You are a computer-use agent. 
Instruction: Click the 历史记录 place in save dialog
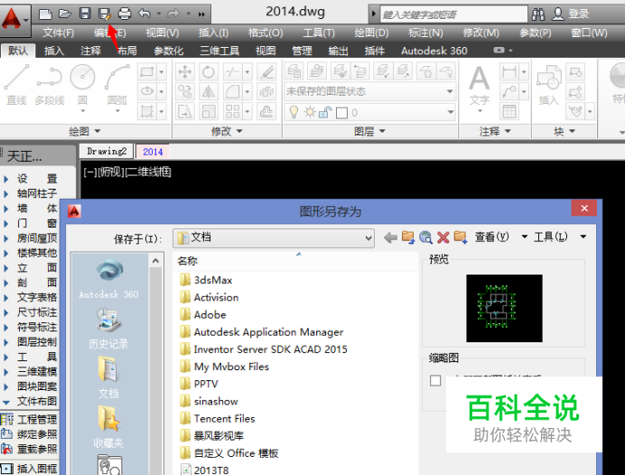(x=108, y=329)
